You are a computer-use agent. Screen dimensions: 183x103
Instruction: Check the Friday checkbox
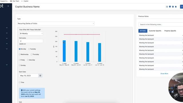[20, 60]
